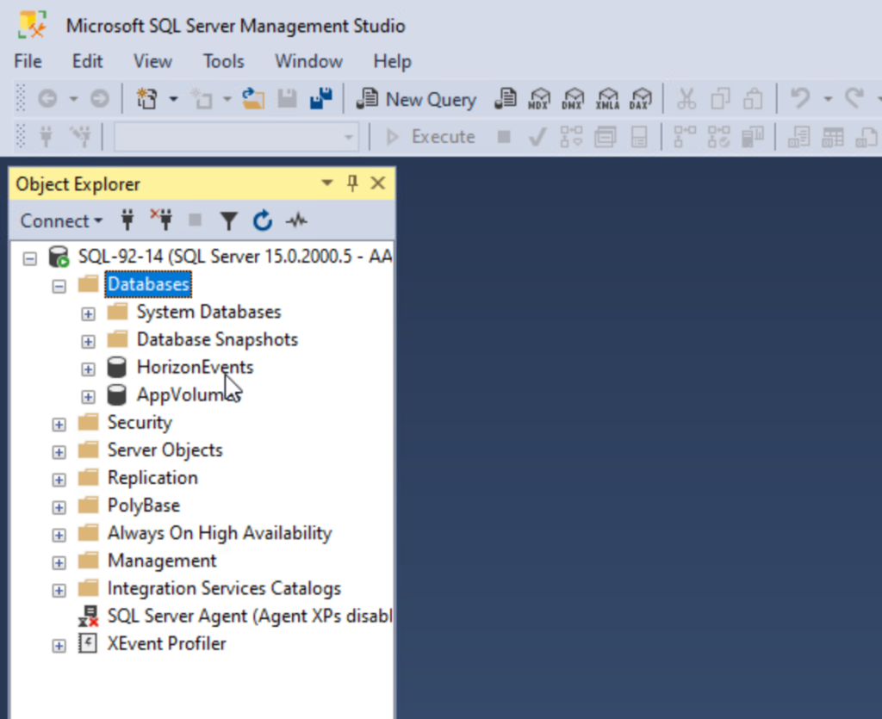Open the Connect dropdown
This screenshot has width=882, height=719.
click(x=60, y=221)
